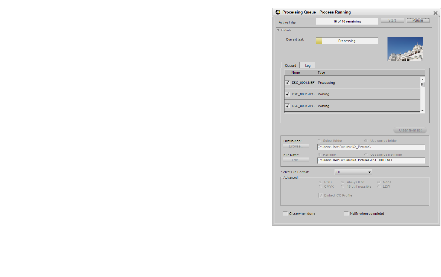Screen dimensions: 441x277
Task: Click the Active Files remaining field
Action: coord(347,21)
